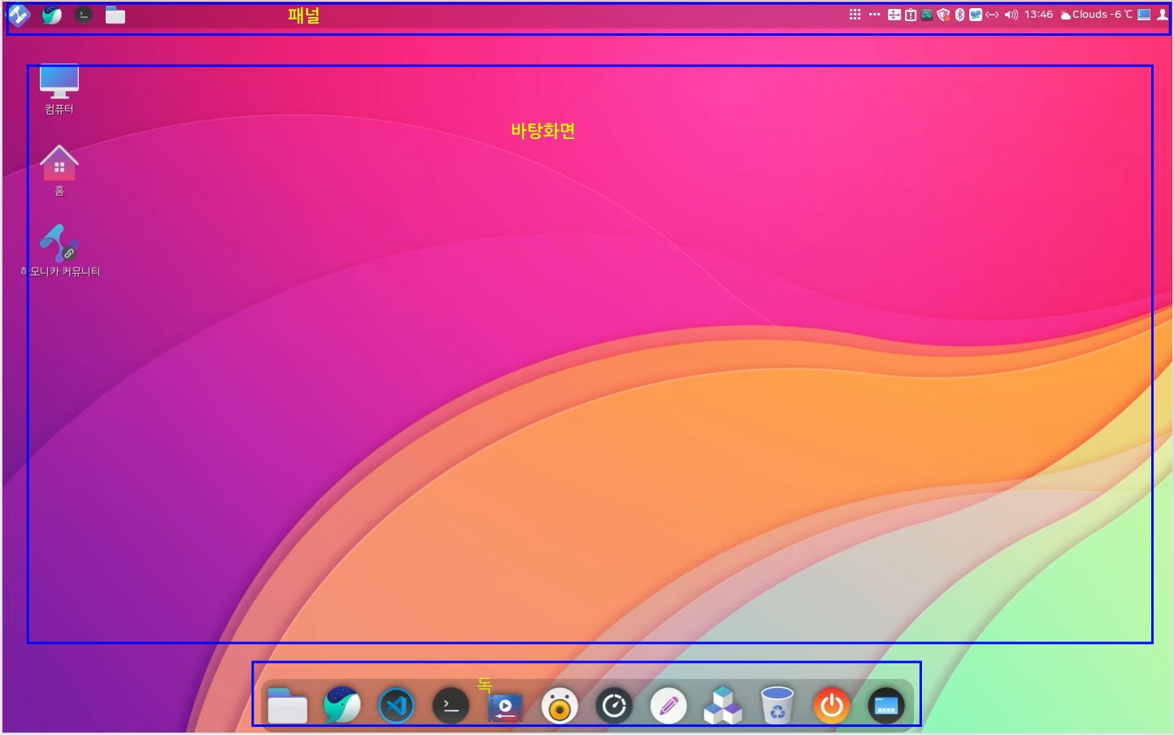The image size is (1174, 735).
Task: Open the recycle bin in the dock
Action: tap(777, 706)
